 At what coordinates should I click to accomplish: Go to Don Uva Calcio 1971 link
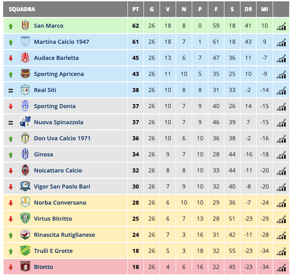(x=62, y=138)
